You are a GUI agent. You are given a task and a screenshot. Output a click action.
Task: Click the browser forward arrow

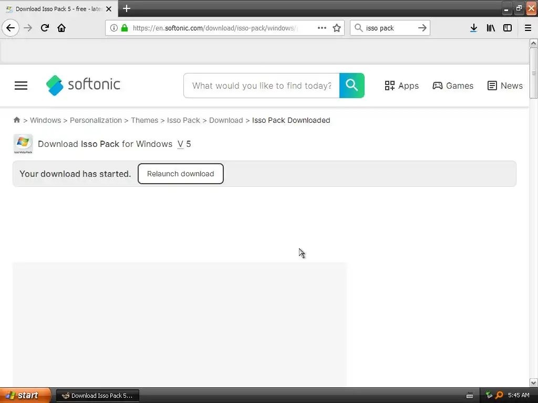pyautogui.click(x=28, y=28)
